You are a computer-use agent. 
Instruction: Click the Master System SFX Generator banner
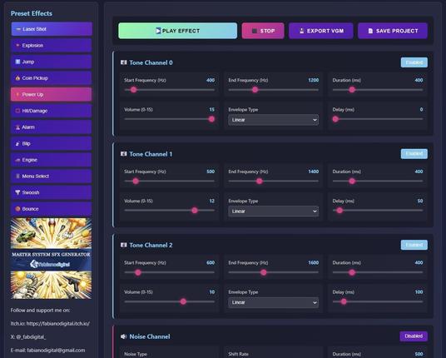click(x=52, y=258)
